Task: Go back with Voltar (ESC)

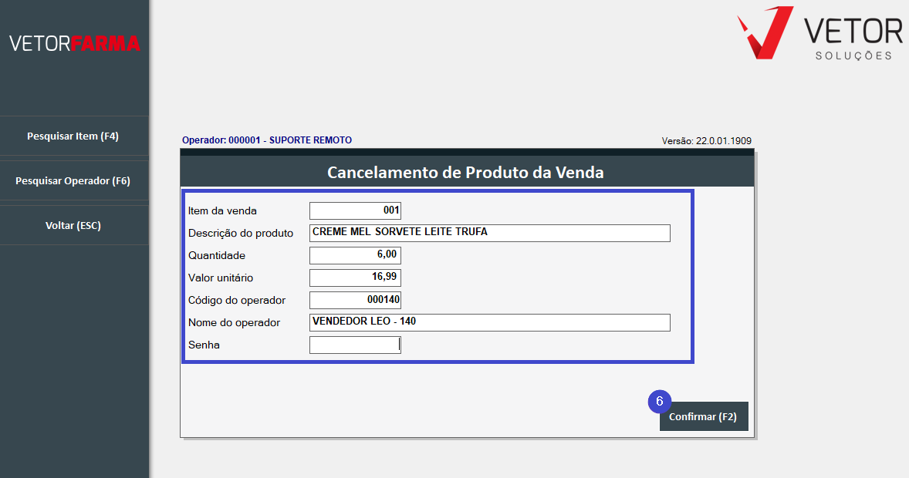Action: pyautogui.click(x=73, y=225)
